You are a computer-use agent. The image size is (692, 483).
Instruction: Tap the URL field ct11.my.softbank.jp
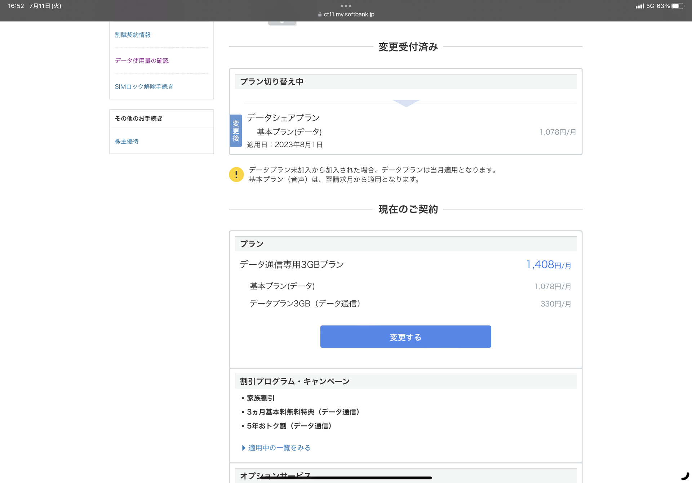pos(349,14)
